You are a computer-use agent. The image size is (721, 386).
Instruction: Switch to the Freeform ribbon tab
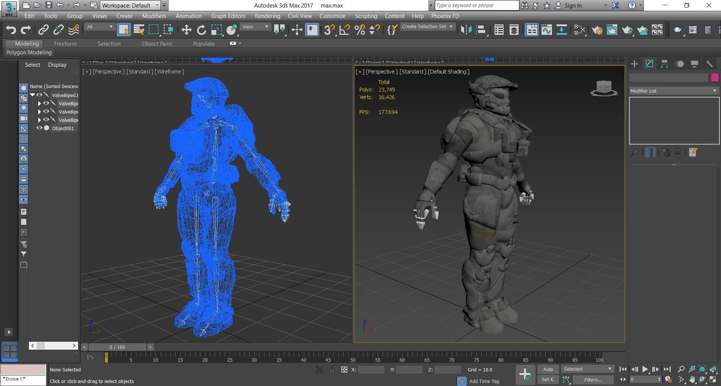(x=65, y=44)
